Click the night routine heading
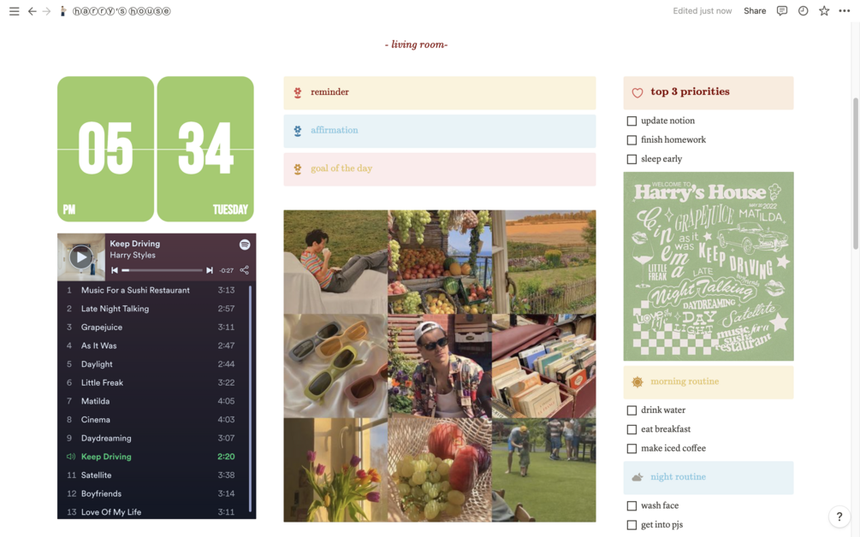 (679, 477)
